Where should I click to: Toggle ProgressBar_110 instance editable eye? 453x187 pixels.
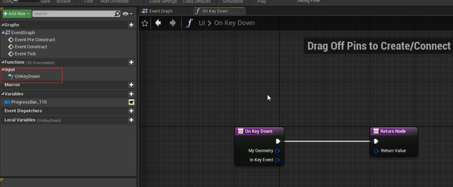coord(131,102)
